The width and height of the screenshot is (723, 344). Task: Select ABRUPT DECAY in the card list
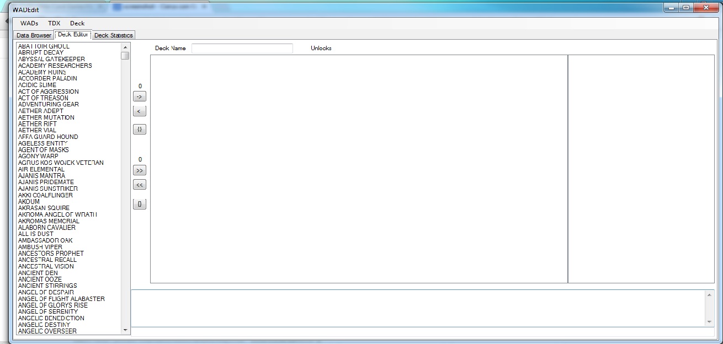pos(41,52)
